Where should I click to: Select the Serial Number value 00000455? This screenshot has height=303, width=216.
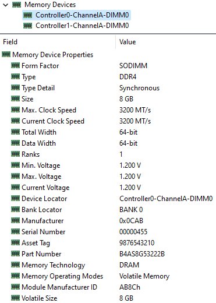(x=133, y=232)
